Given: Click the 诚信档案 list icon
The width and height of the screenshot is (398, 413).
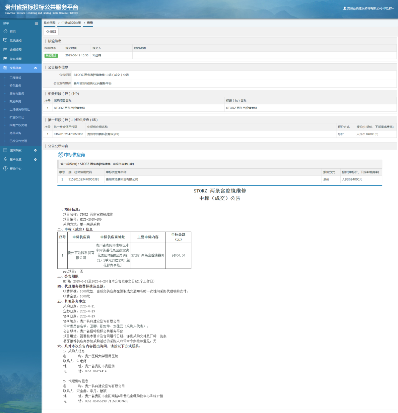Looking at the screenshot, I should tap(5, 150).
